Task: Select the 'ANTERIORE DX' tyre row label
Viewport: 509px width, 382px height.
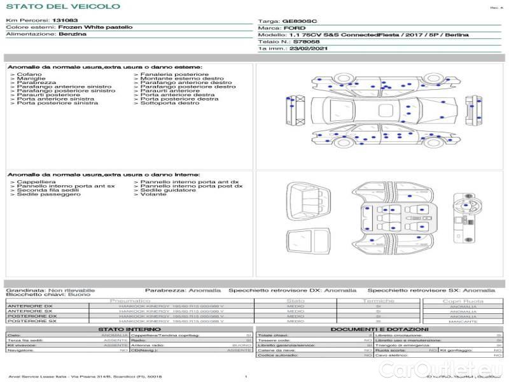Action: [30, 306]
